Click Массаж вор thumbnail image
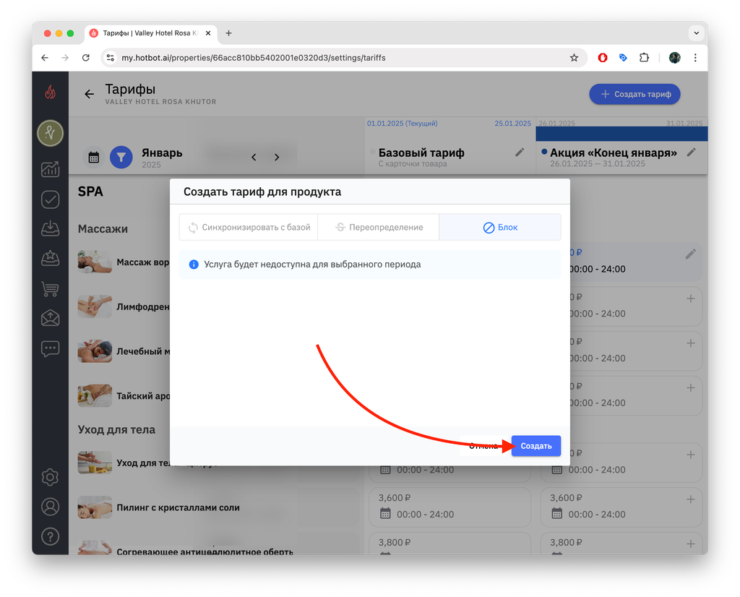This screenshot has height=597, width=740. click(95, 262)
